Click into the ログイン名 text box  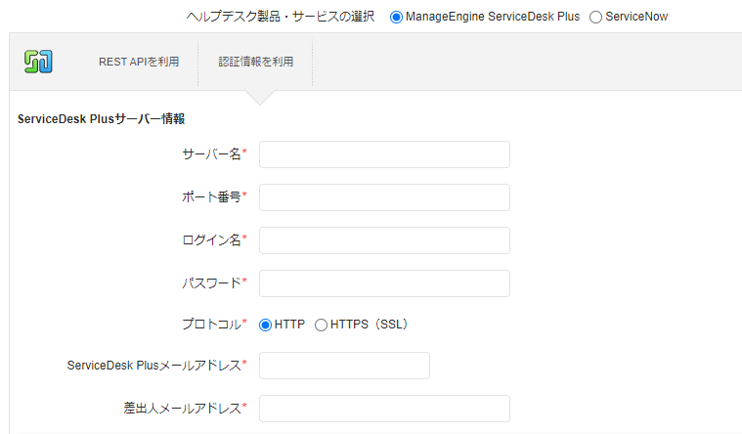pos(384,240)
